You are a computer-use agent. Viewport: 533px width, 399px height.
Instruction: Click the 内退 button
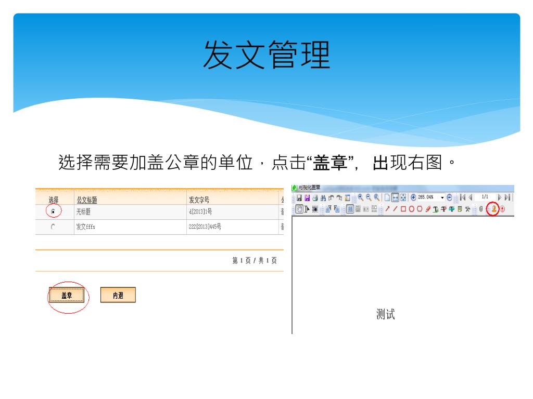[118, 295]
